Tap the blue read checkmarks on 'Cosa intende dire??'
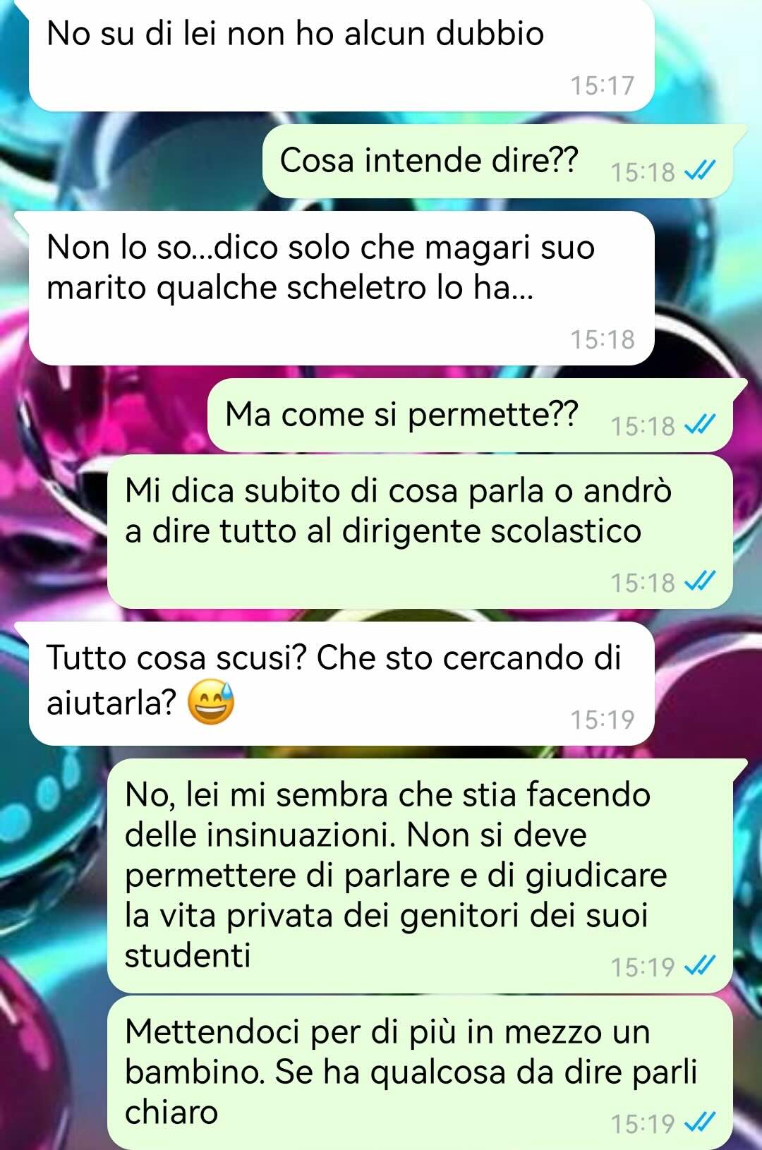The height and width of the screenshot is (1150, 762). pos(701,171)
